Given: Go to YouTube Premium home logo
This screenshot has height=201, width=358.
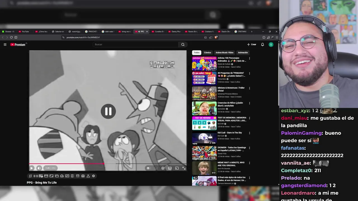Looking at the screenshot, I should click(x=18, y=44).
